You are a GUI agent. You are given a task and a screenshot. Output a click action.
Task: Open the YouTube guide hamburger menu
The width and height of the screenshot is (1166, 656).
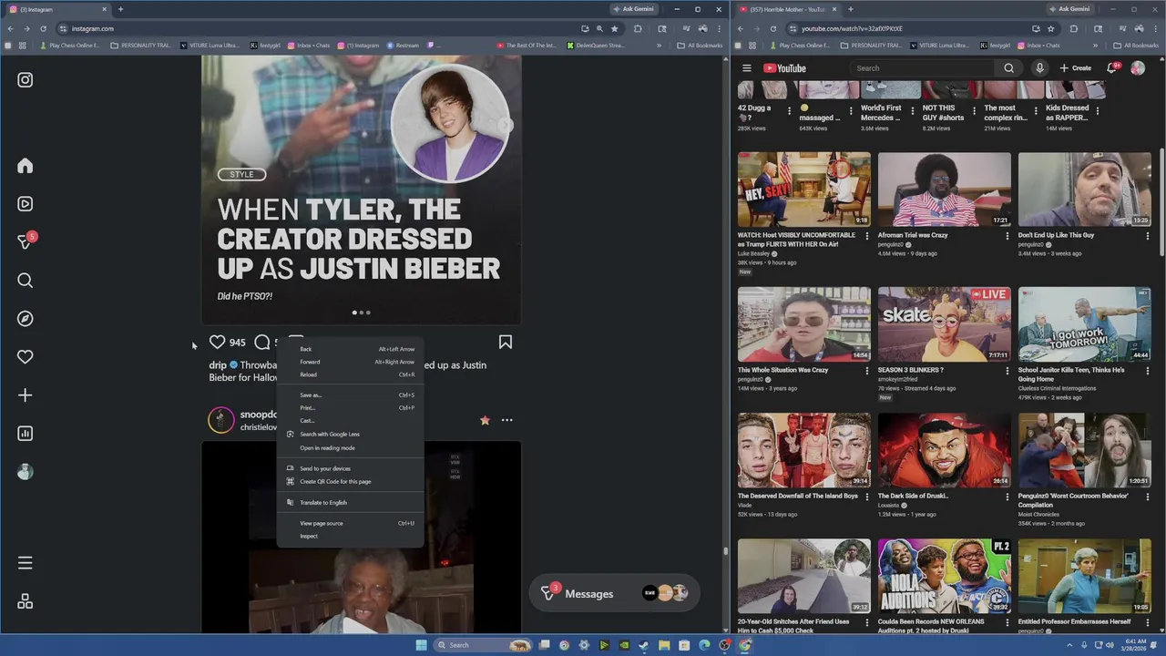pos(746,68)
